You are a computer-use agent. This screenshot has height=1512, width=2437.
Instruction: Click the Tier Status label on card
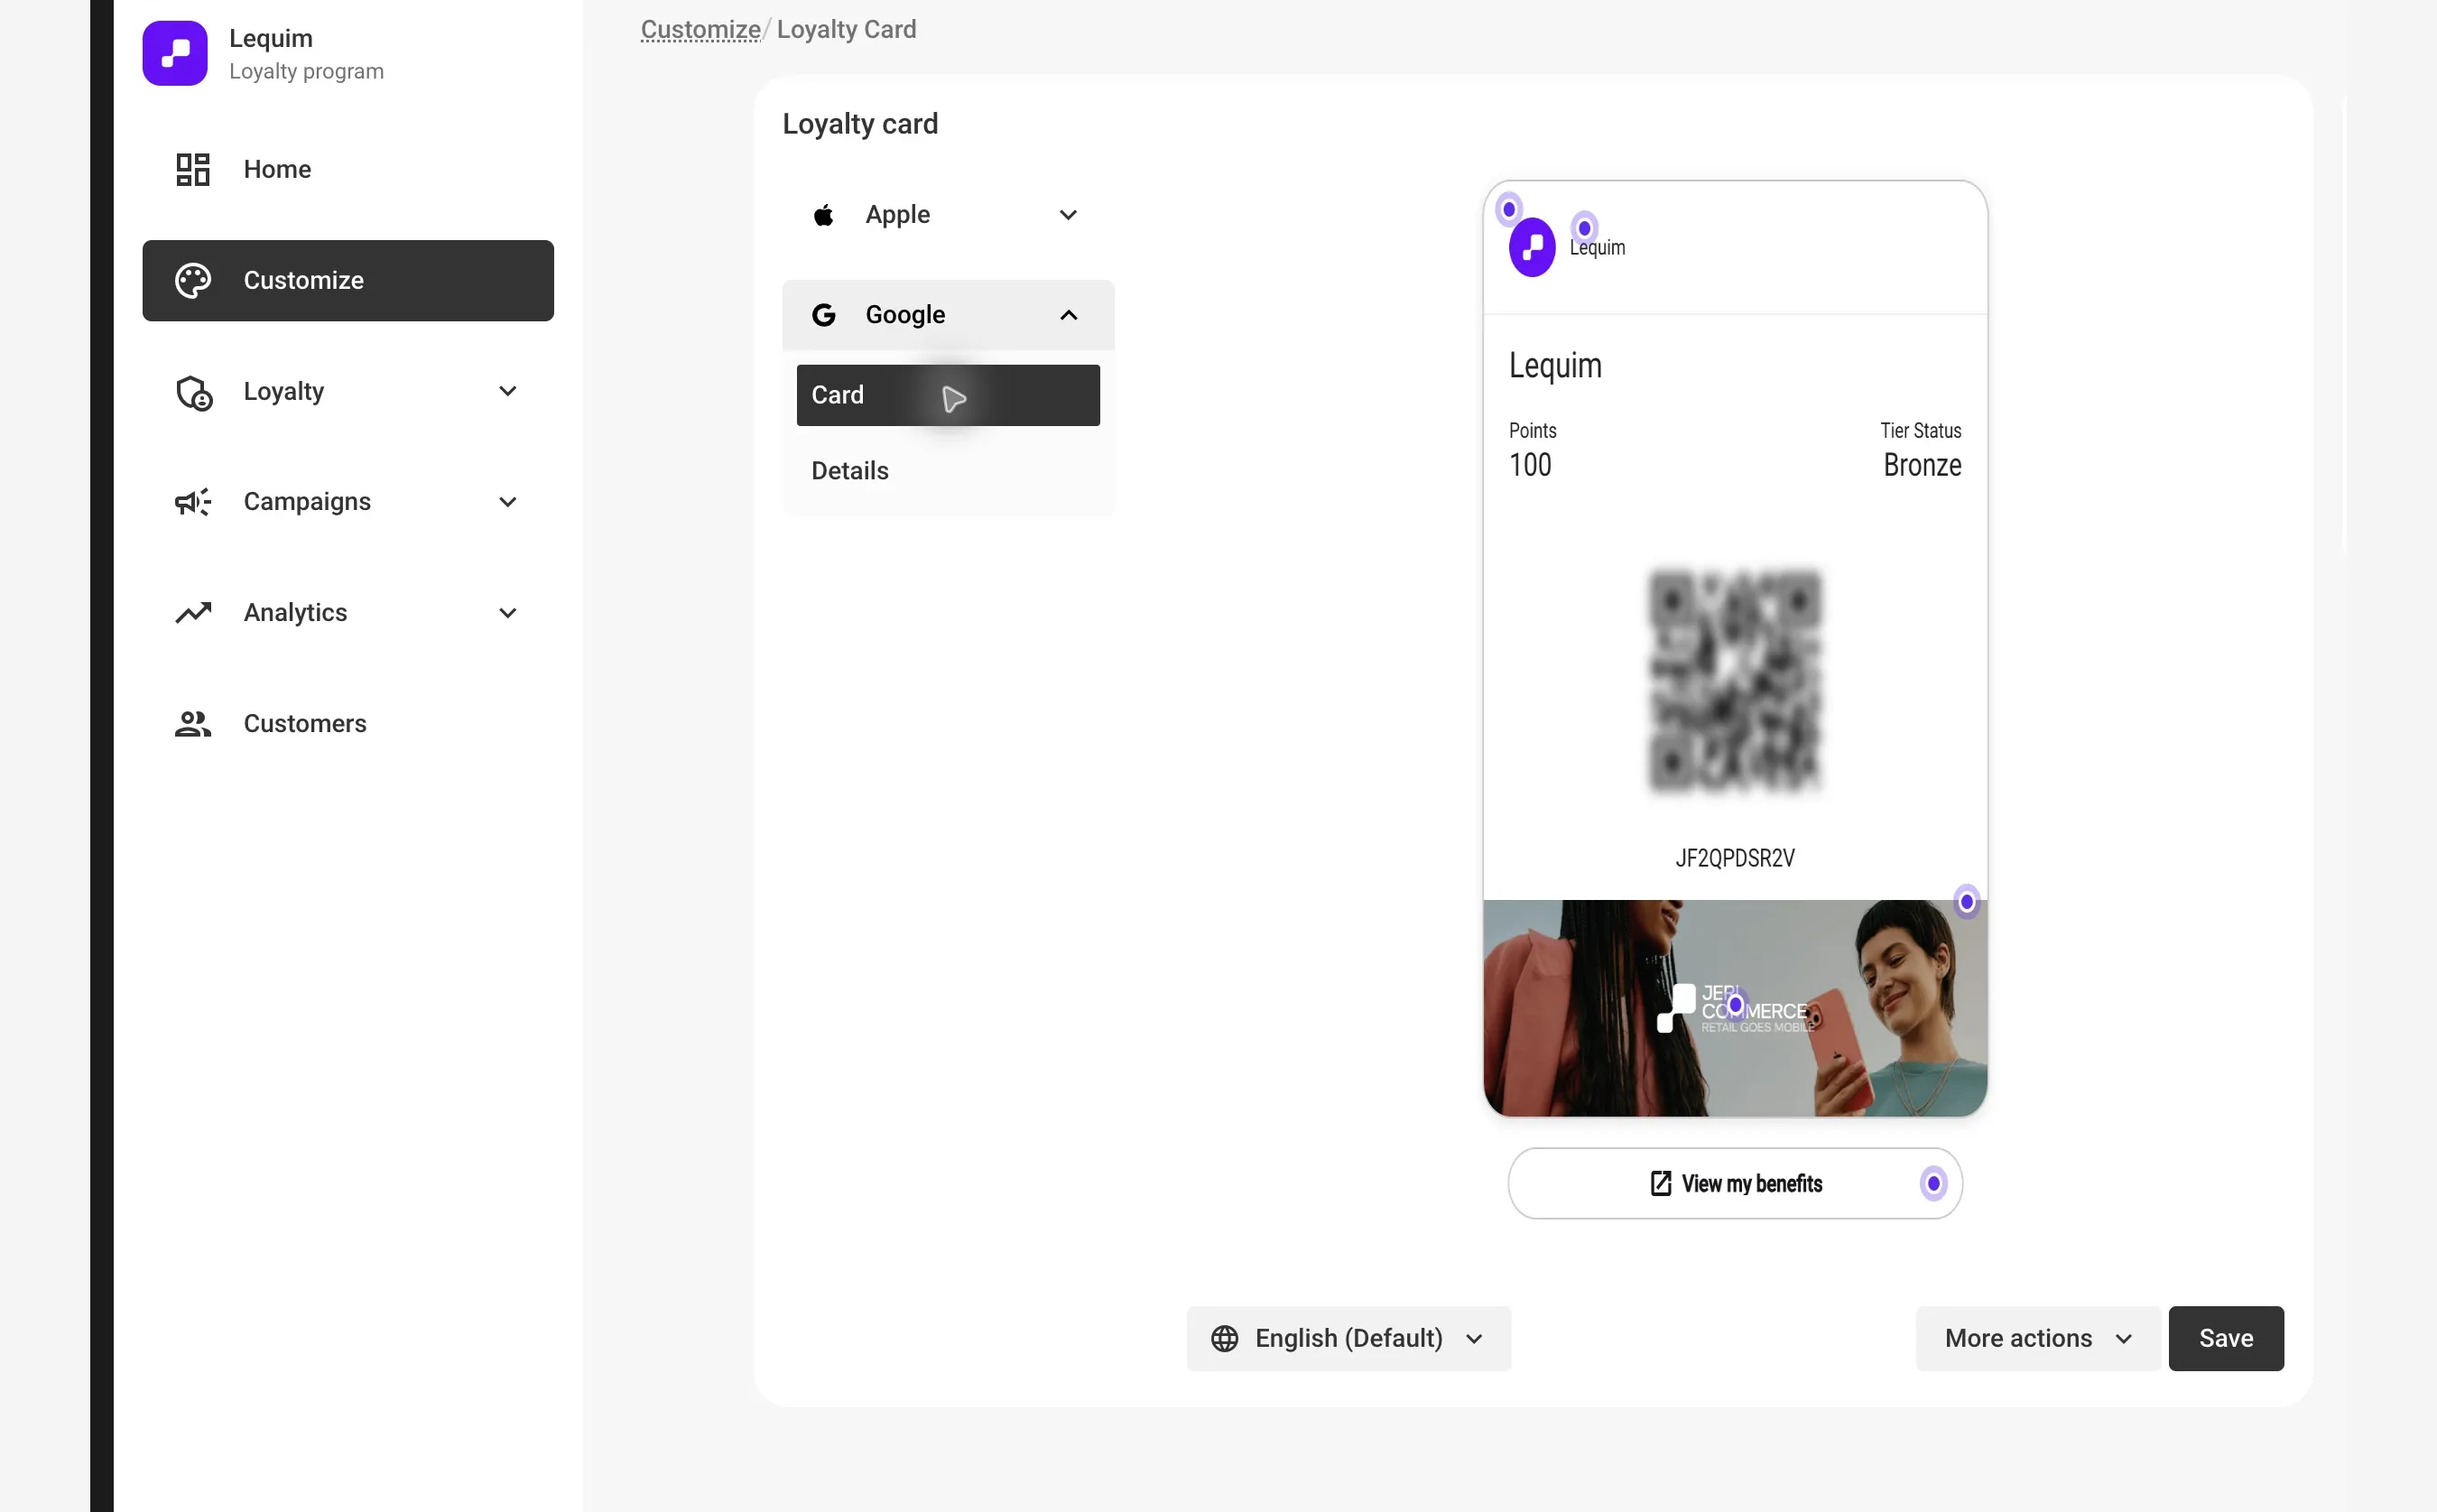[1920, 430]
